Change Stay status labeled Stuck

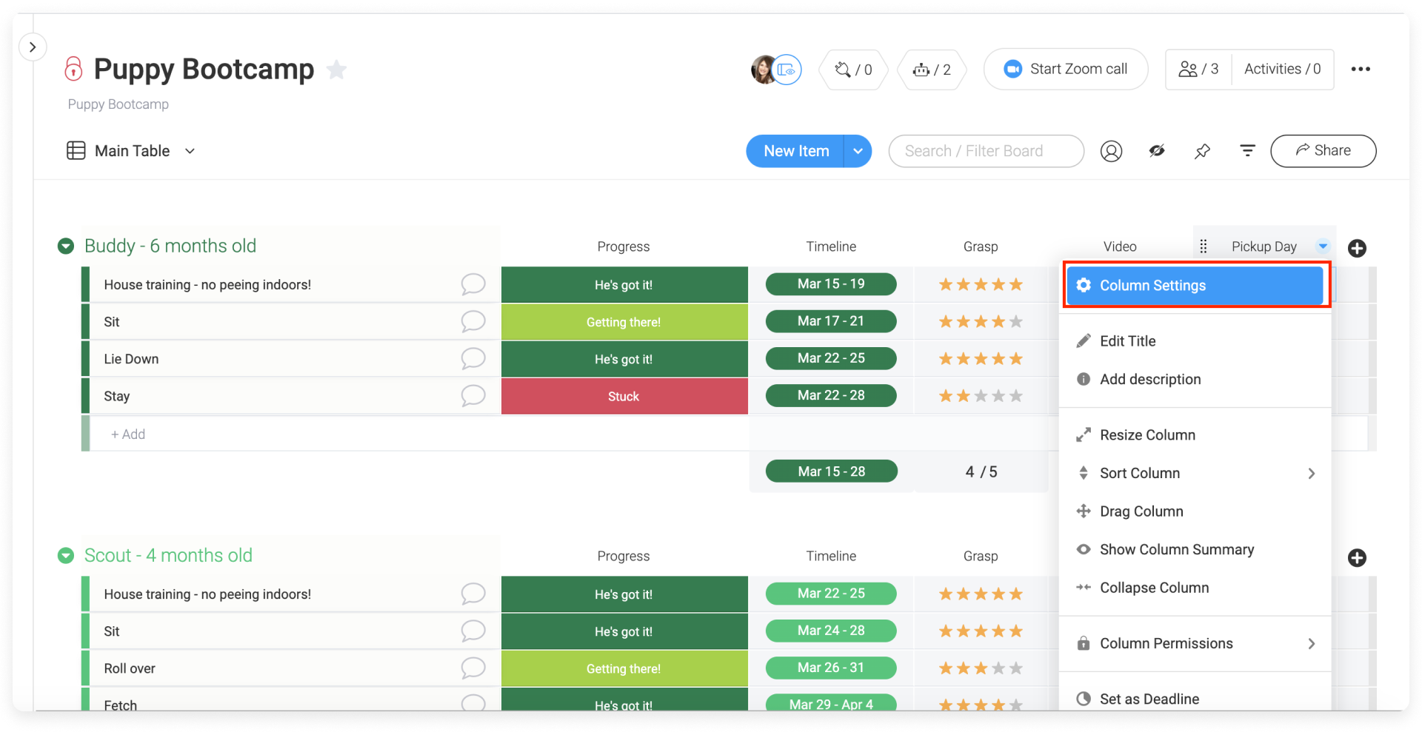[x=624, y=397]
